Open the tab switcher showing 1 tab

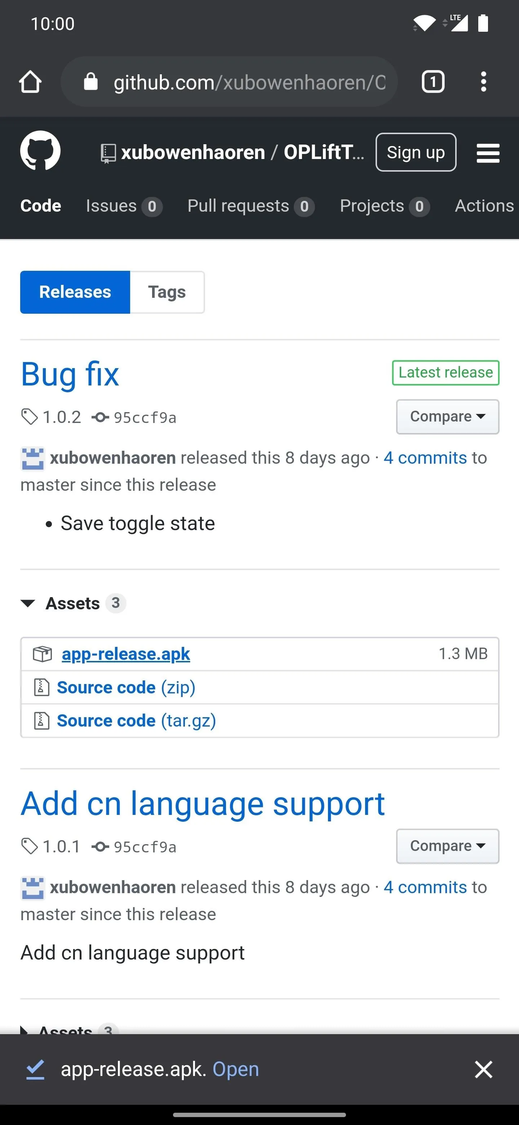pos(432,81)
